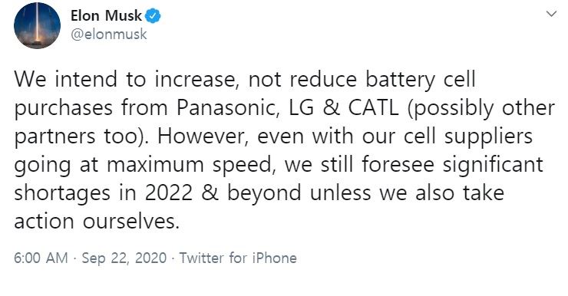Click the word beyond in the tweet
Viewport: 568px width, 296px height.
[x=264, y=193]
